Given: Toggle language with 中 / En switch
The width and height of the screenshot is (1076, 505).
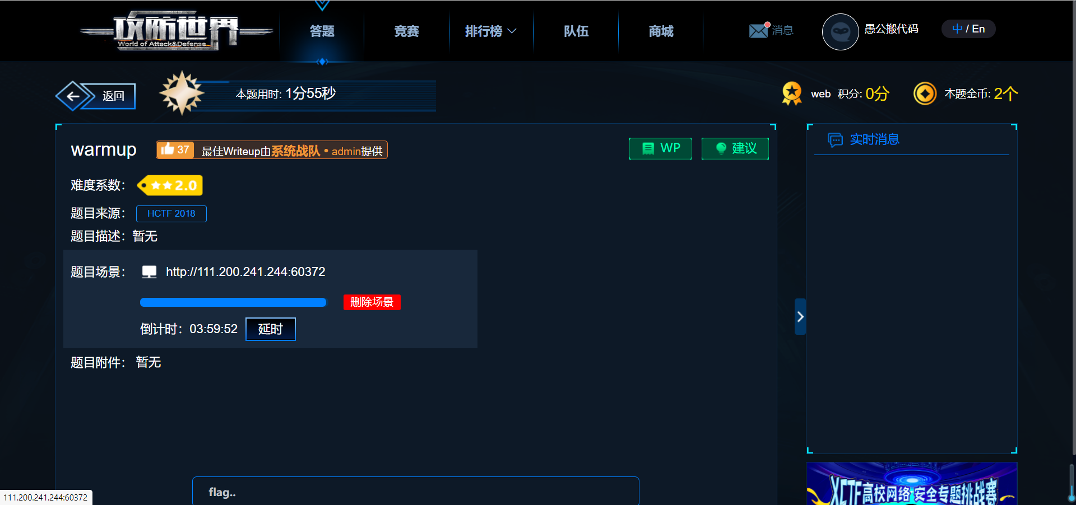Looking at the screenshot, I should (x=968, y=29).
